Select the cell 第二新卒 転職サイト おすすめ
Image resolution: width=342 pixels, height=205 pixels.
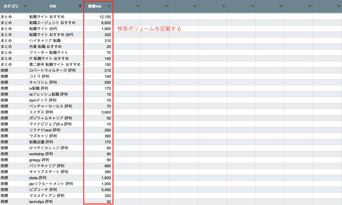click(56, 64)
